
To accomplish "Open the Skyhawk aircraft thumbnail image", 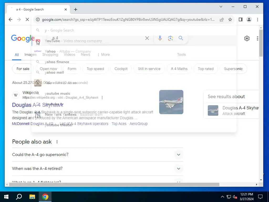I will [171, 102].
